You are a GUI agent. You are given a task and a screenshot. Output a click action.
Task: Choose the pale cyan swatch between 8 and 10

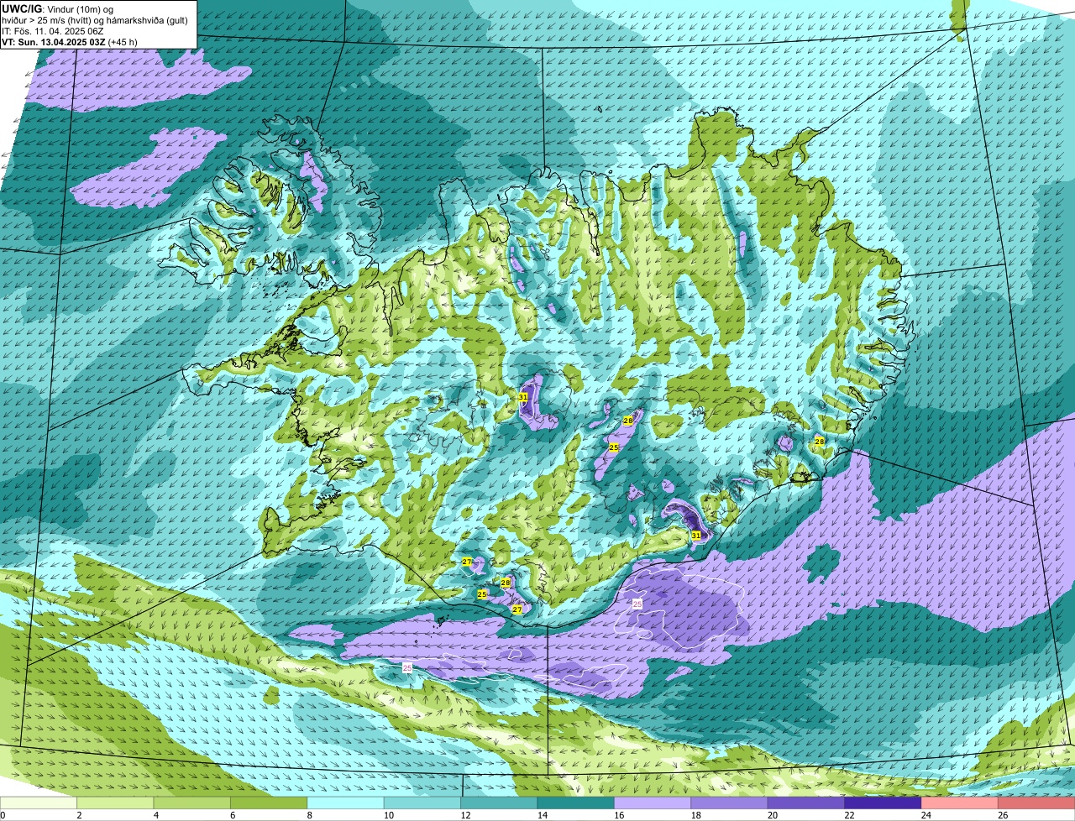347,803
